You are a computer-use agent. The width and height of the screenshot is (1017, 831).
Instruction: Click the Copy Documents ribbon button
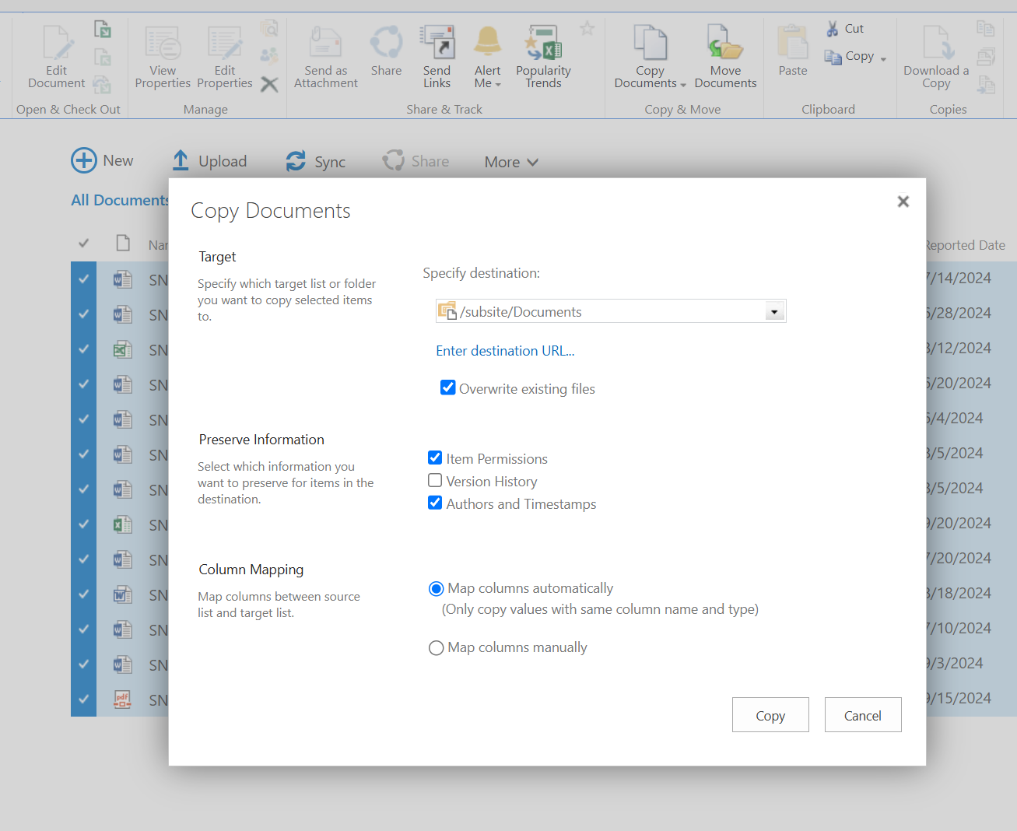(x=650, y=57)
